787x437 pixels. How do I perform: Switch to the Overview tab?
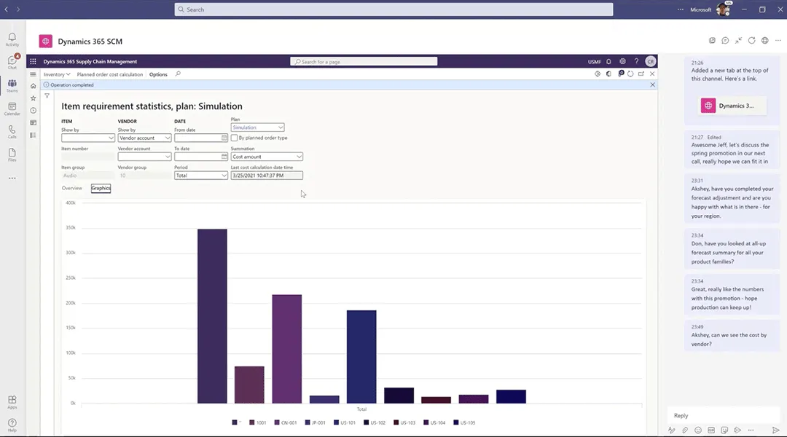click(x=71, y=188)
